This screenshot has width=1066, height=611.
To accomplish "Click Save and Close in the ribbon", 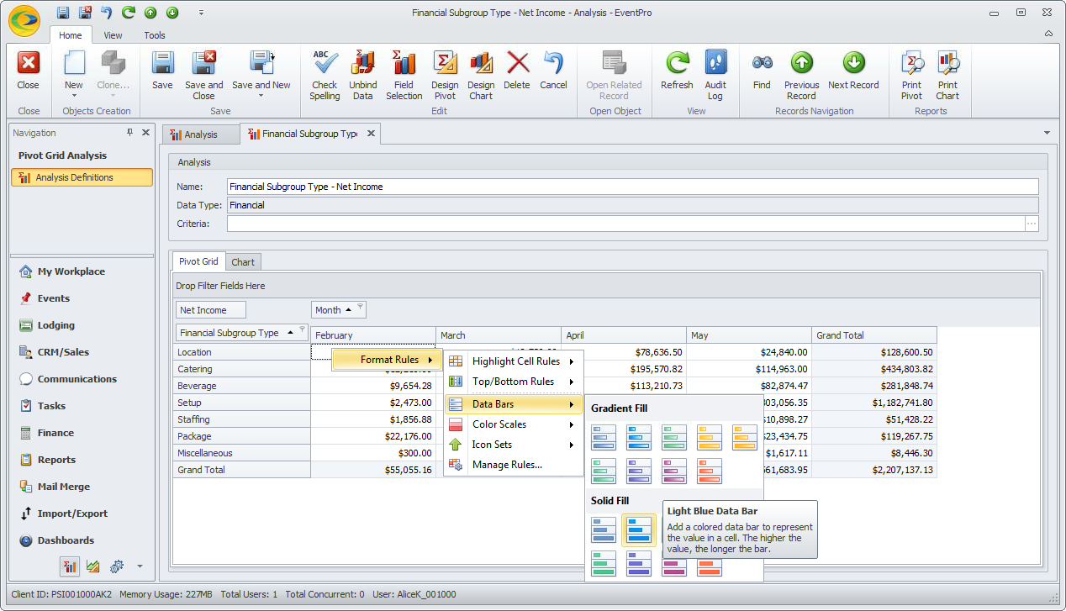I will 204,74.
